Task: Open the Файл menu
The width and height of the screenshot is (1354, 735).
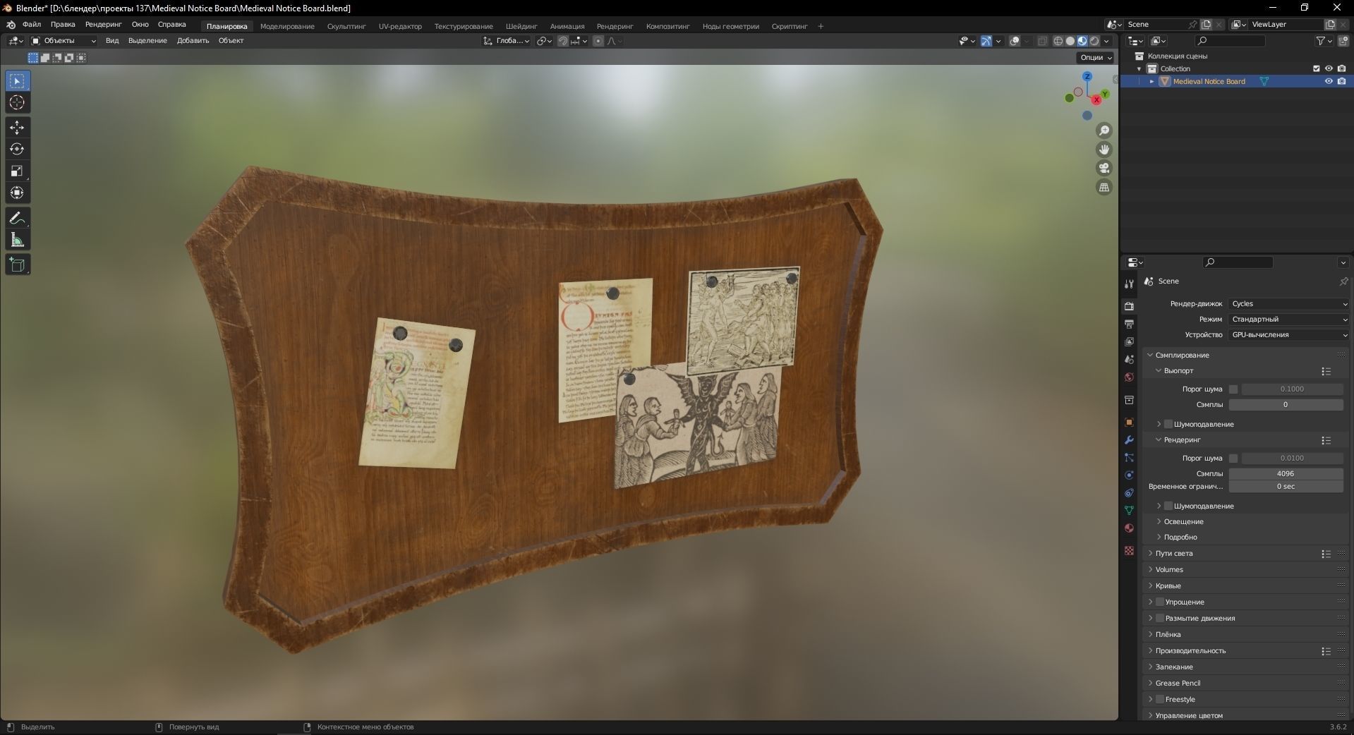Action: [x=31, y=24]
